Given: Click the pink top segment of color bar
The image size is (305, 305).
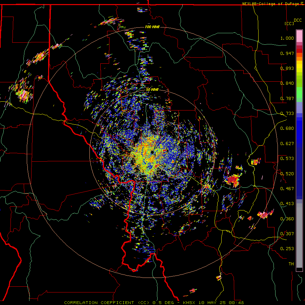Looking at the screenshot, I should (x=299, y=36).
